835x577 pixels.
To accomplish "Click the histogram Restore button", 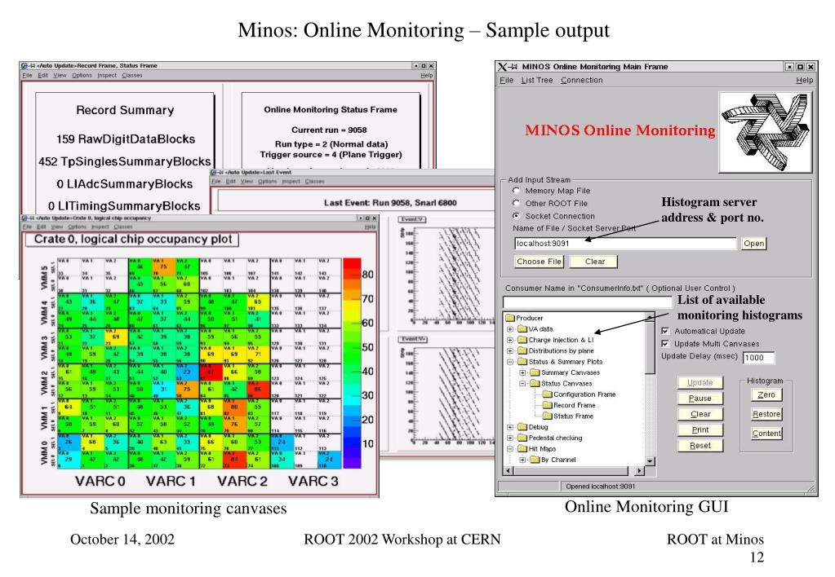I will [x=766, y=414].
